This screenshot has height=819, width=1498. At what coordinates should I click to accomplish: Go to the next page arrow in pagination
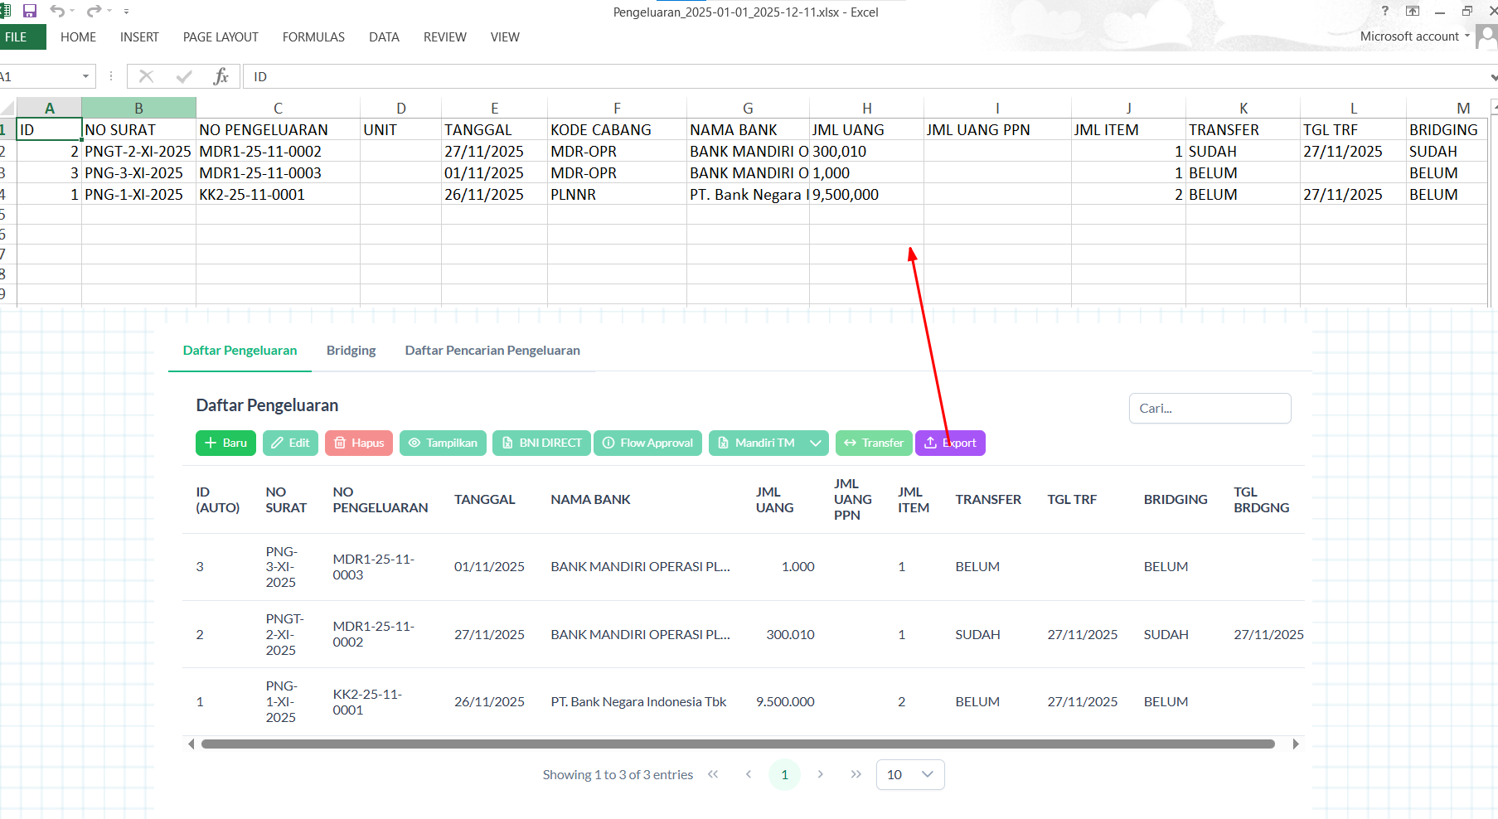(x=820, y=774)
